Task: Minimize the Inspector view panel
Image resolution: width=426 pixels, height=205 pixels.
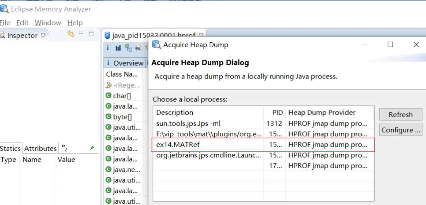Action: click(81, 33)
